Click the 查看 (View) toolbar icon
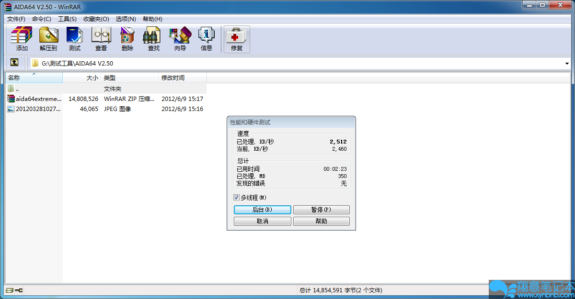Viewport: 575px width, 299px height. click(101, 35)
